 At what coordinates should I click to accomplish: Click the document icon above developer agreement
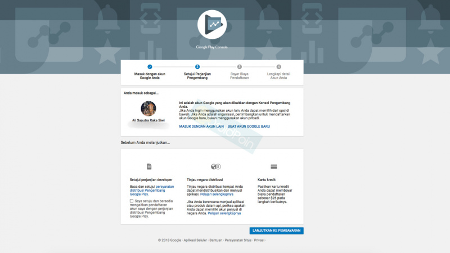tap(149, 166)
